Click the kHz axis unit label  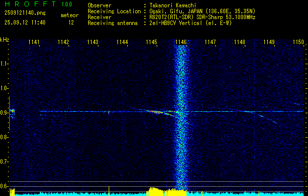pos(4,40)
